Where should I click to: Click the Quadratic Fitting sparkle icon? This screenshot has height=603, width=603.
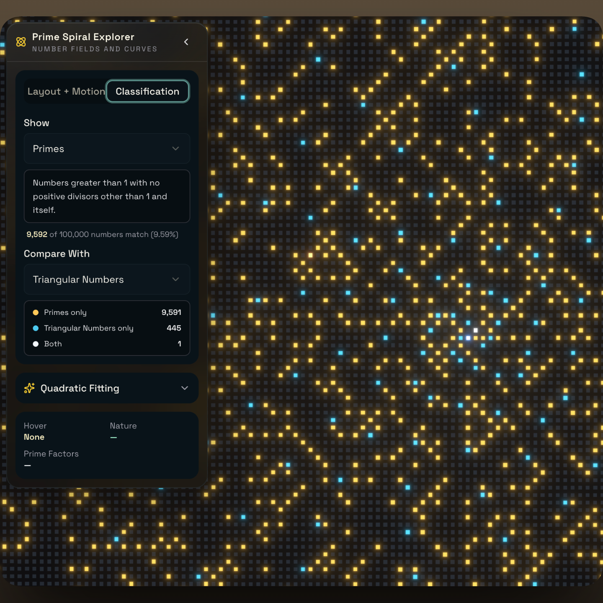click(29, 388)
